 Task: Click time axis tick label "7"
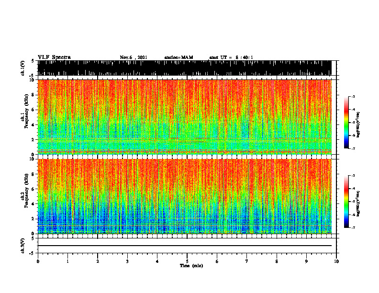coord(247,261)
